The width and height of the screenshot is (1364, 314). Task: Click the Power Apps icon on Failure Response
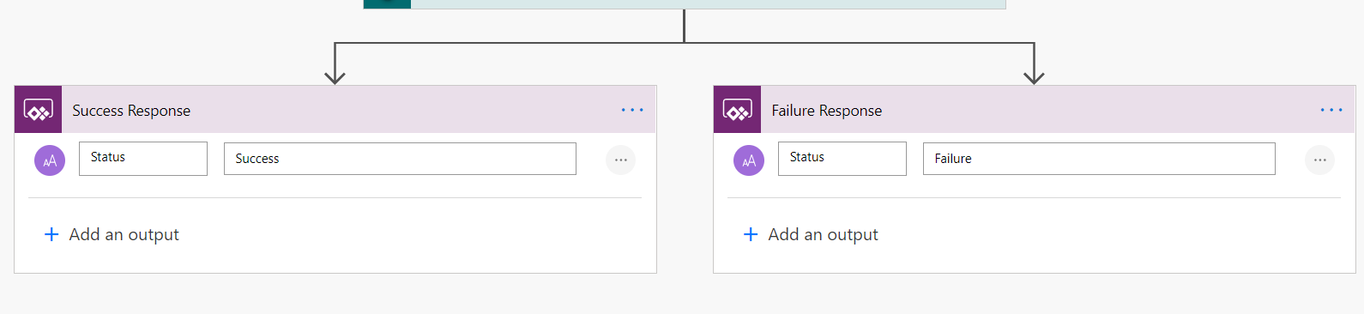click(737, 110)
